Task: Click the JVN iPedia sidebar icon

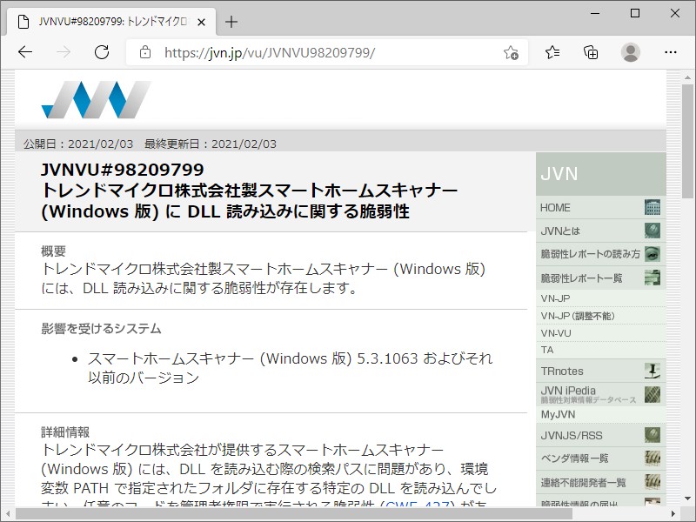Action: tap(652, 393)
